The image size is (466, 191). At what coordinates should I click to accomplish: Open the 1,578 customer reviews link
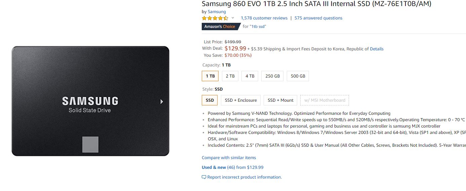264,18
